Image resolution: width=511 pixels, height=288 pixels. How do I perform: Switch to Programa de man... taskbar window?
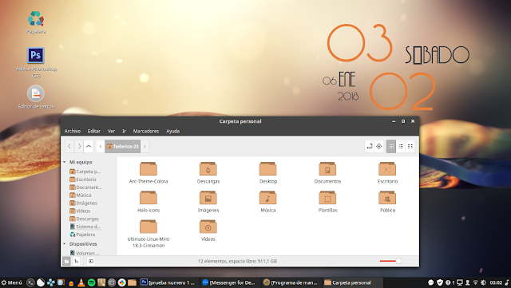(x=290, y=282)
